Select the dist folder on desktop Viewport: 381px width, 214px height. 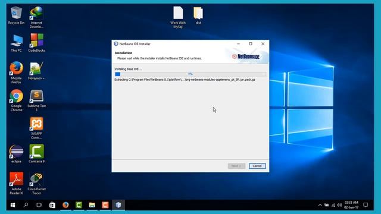click(x=198, y=15)
